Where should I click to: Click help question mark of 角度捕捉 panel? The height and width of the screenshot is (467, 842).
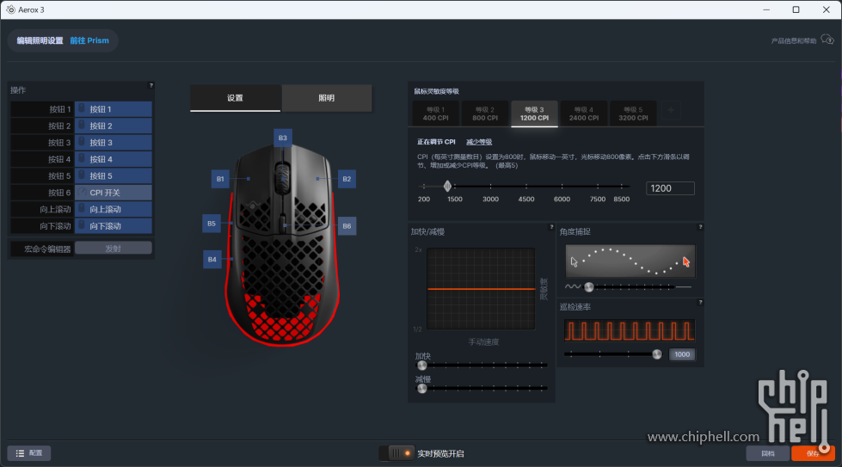(700, 227)
